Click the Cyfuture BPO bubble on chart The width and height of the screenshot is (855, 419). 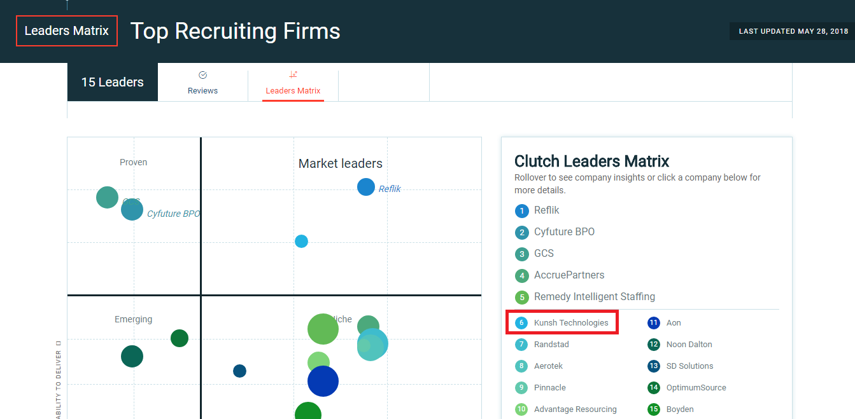point(132,209)
